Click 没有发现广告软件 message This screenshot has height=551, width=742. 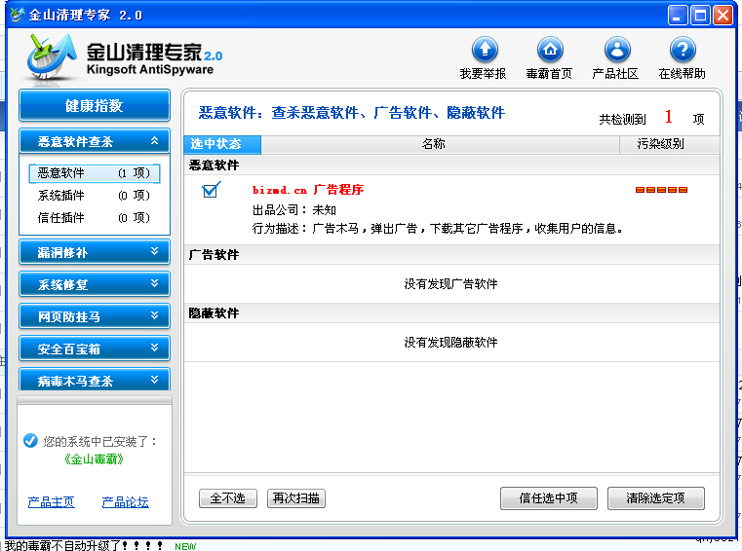pyautogui.click(x=451, y=284)
